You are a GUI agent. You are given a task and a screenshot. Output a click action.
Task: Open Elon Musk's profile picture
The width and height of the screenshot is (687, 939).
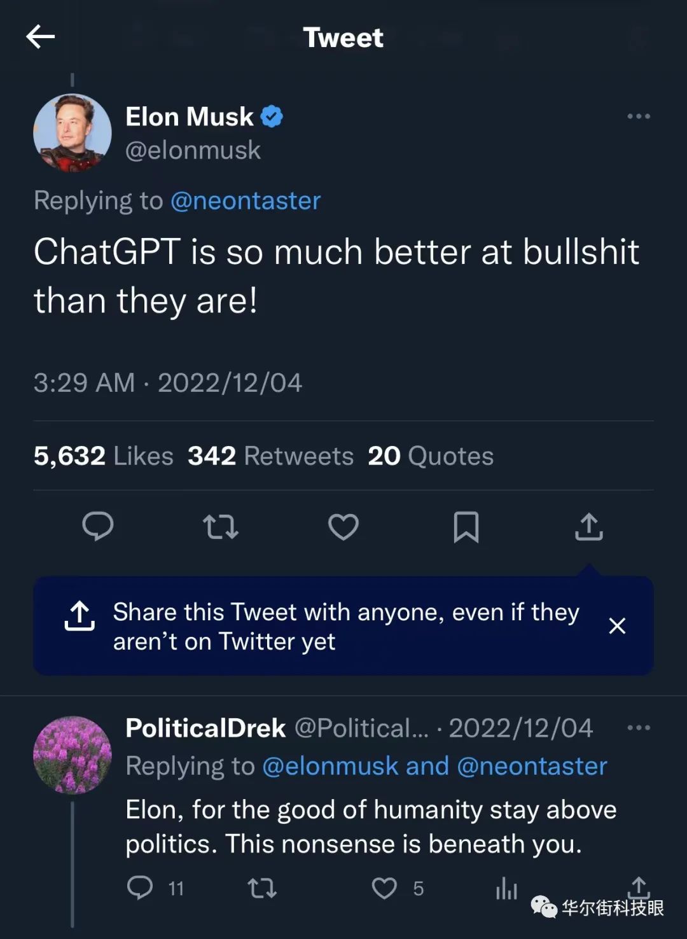click(x=73, y=133)
